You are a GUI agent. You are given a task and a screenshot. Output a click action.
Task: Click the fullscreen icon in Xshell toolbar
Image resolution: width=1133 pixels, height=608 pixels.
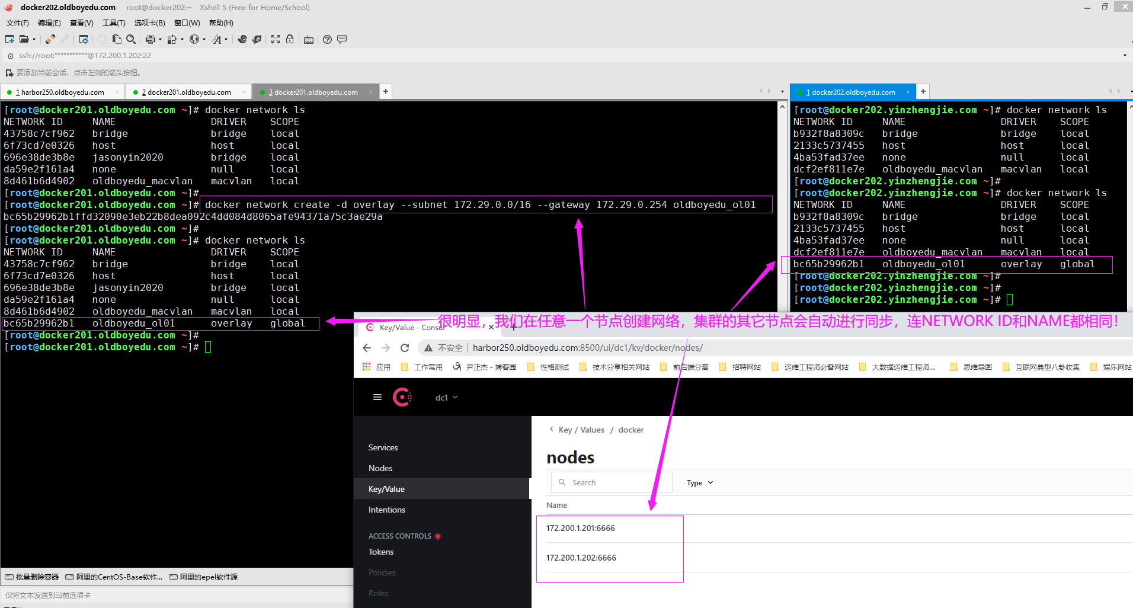coord(276,39)
